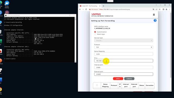Open the Protocol dropdown showing TCP

click(123, 47)
